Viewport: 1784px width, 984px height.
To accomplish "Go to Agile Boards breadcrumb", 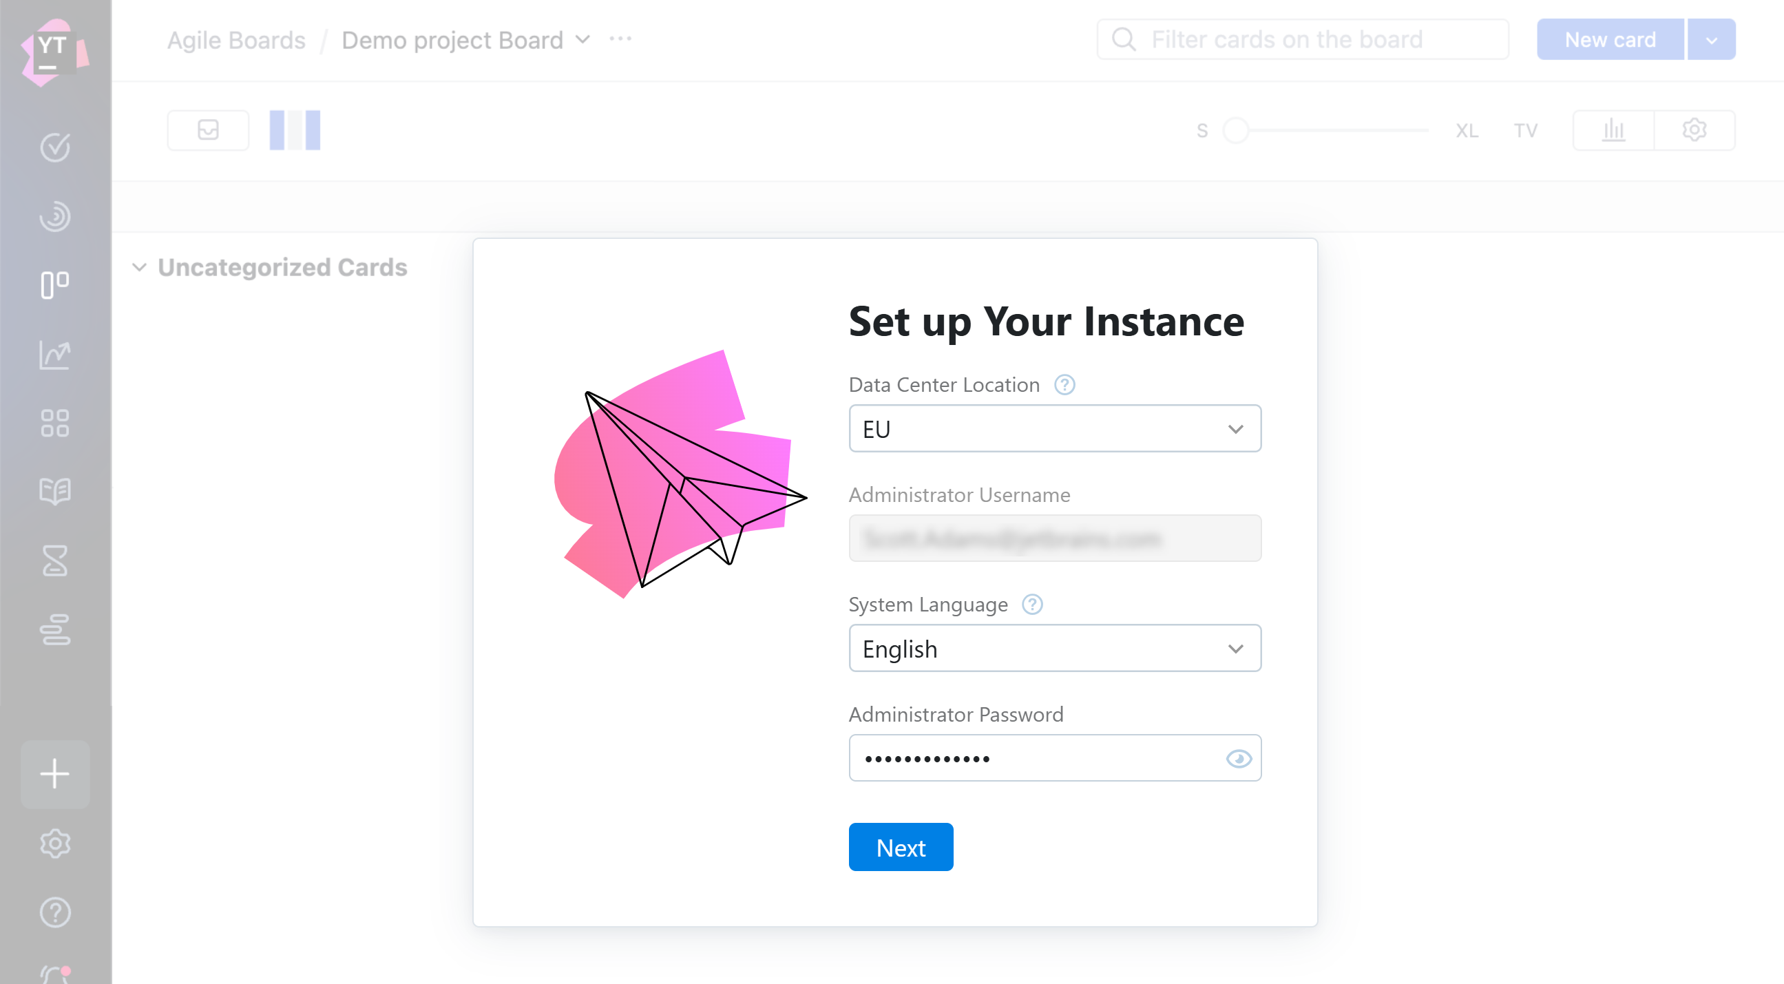I will (236, 40).
